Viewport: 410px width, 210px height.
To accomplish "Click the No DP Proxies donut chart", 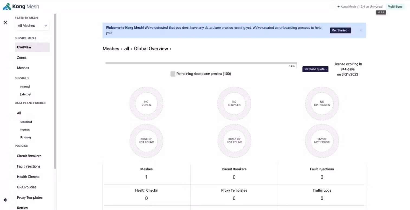I will [322, 103].
